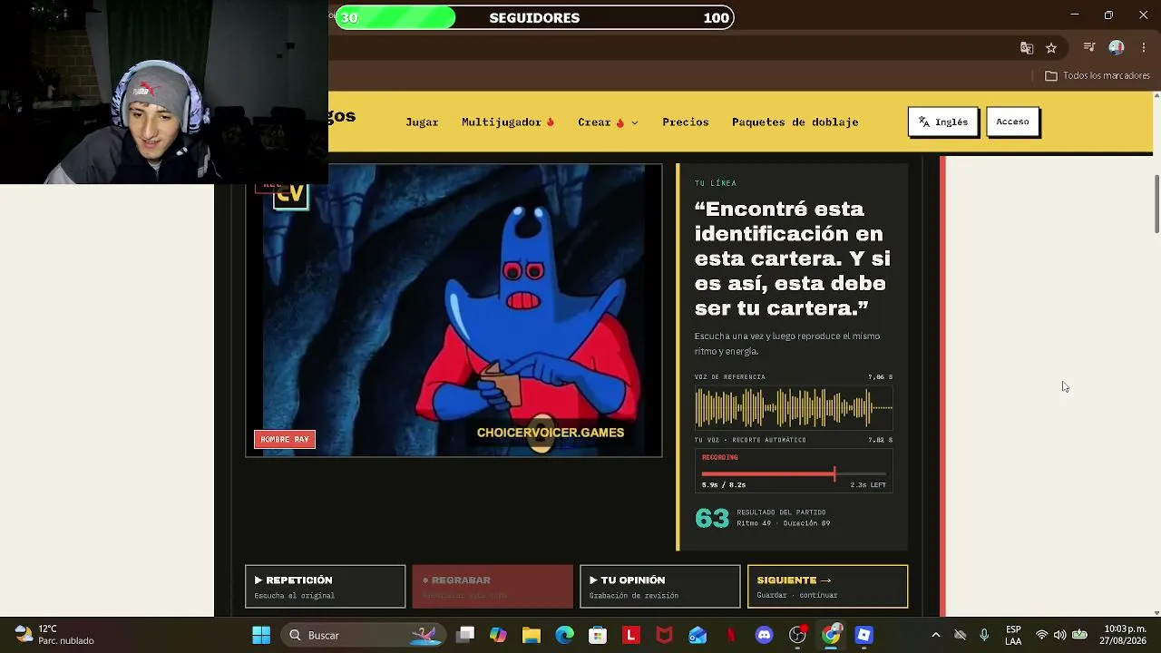
Task: Open the Jugar menu item
Action: coord(422,122)
